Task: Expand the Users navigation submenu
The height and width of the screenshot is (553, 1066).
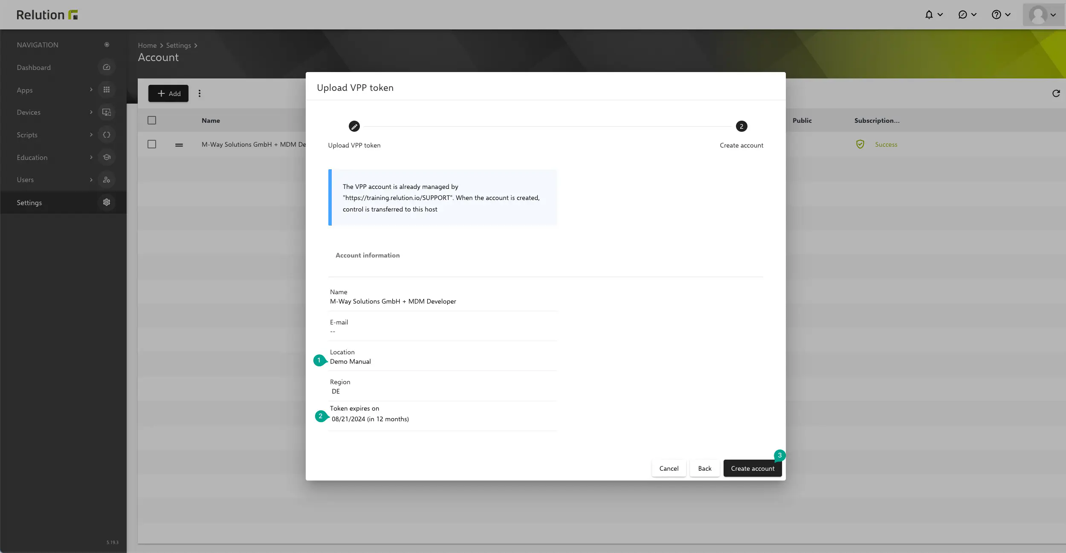Action: [91, 180]
